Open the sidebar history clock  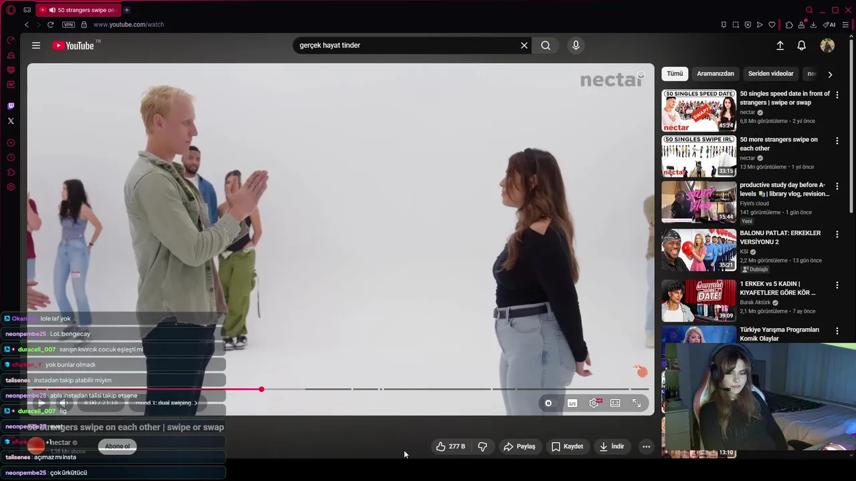tap(11, 158)
